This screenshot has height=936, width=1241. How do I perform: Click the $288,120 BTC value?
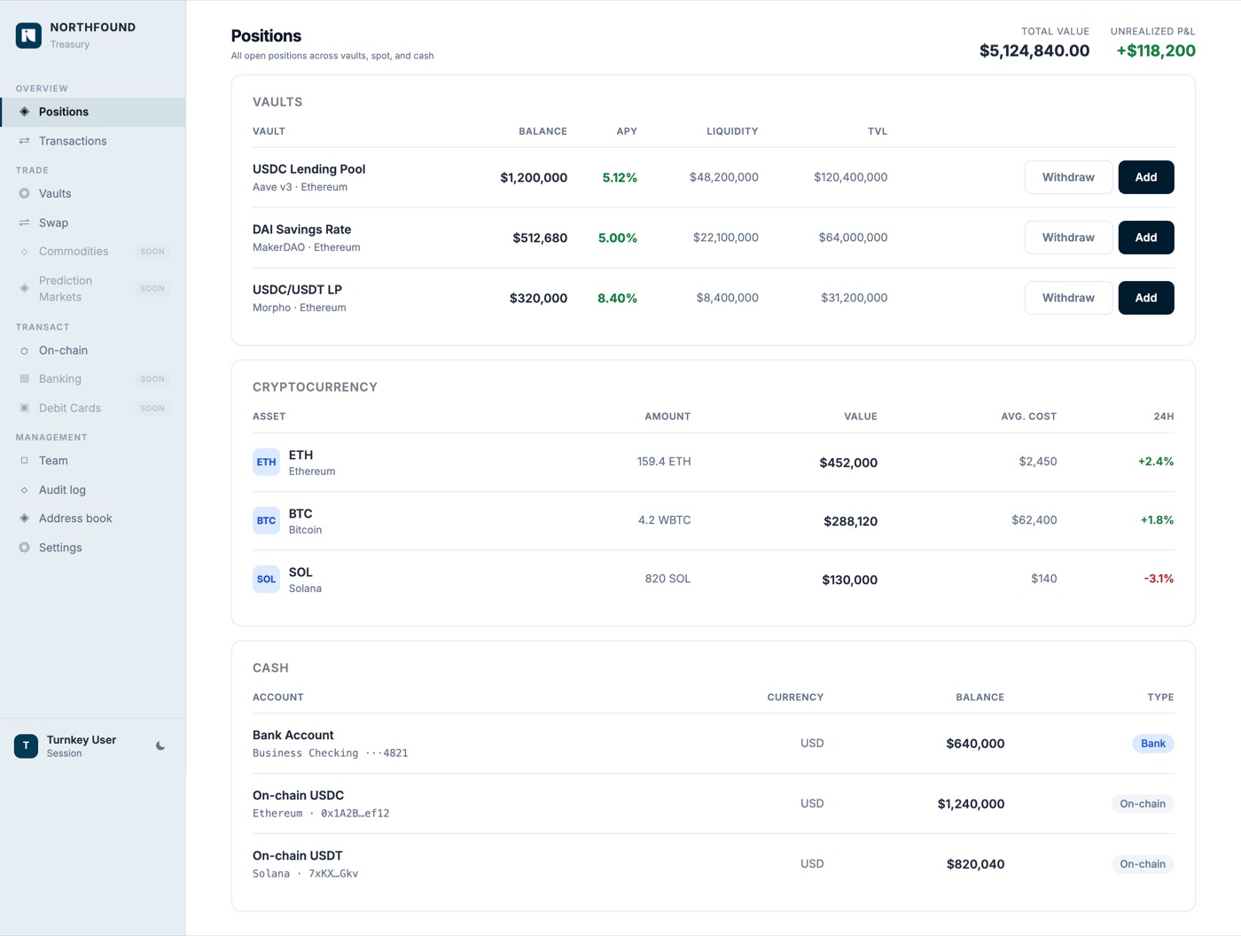850,521
